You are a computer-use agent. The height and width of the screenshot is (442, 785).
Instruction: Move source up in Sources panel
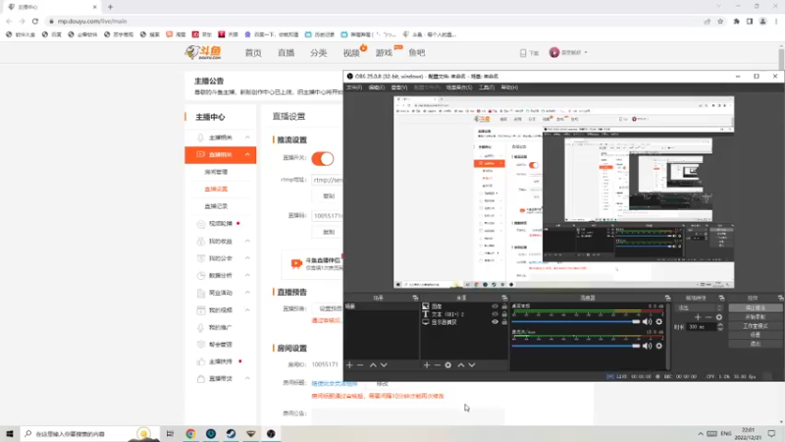pyautogui.click(x=461, y=364)
